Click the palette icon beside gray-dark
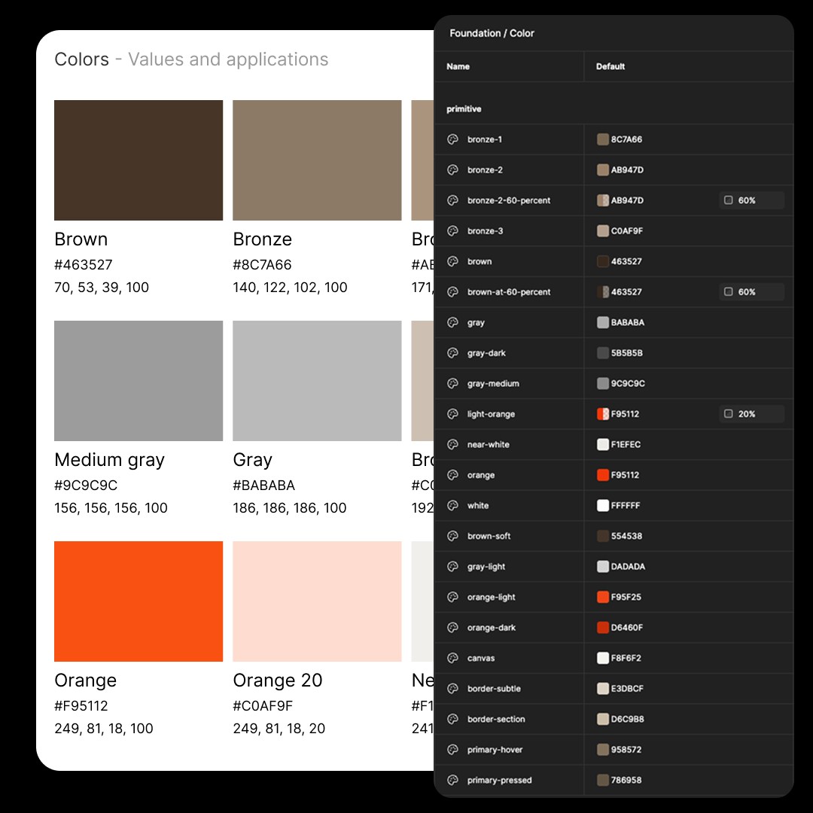813x813 pixels. point(452,353)
